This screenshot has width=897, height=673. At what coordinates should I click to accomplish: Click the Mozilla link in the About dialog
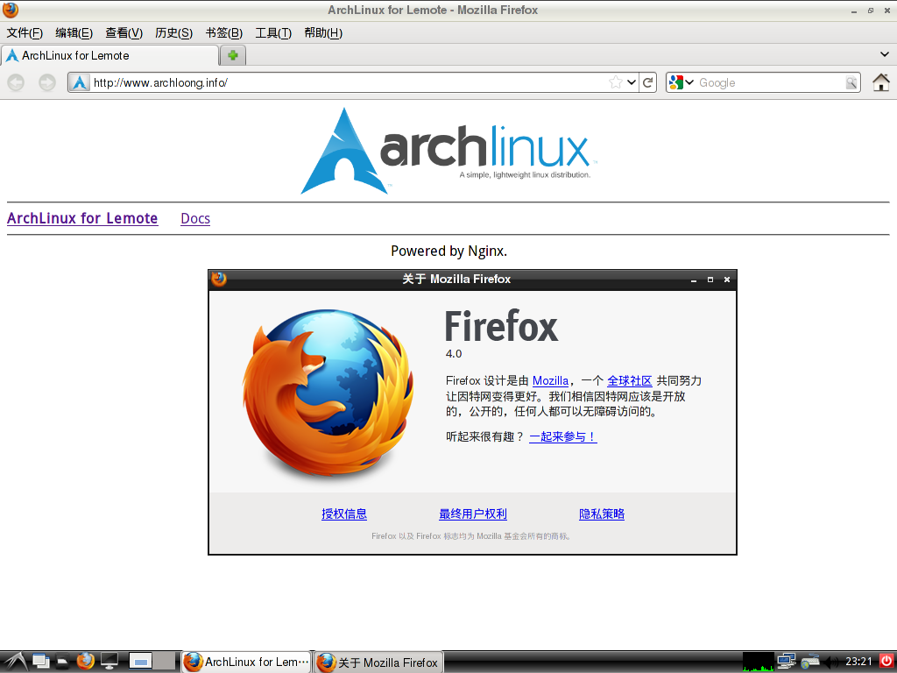[x=550, y=381]
